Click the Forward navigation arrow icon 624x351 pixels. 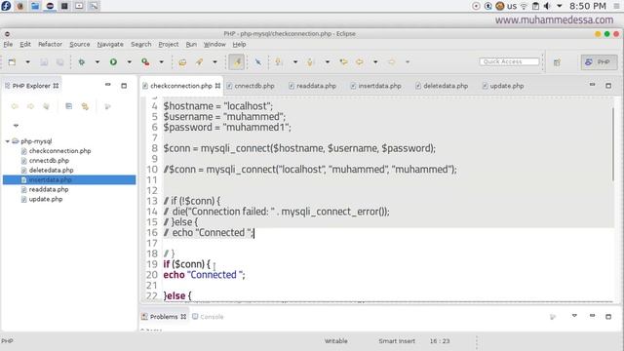[x=392, y=62]
